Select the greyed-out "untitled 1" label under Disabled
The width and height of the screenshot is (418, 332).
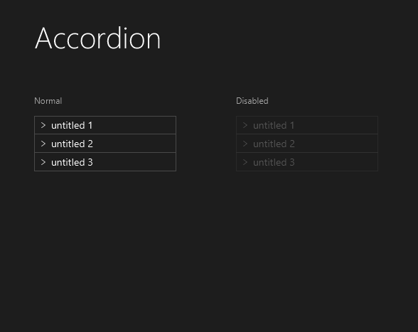tap(274, 125)
